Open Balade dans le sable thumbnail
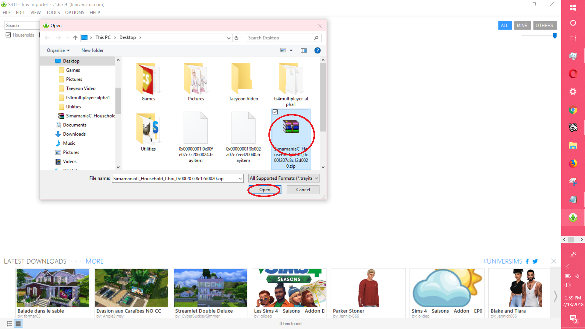 [x=53, y=288]
